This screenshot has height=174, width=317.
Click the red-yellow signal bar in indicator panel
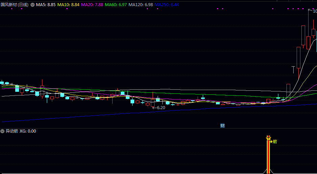(x=268, y=157)
